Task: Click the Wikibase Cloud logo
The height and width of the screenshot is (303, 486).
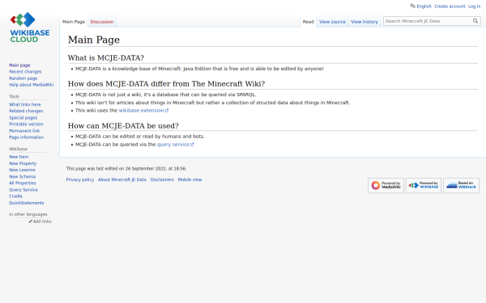Action: click(30, 27)
